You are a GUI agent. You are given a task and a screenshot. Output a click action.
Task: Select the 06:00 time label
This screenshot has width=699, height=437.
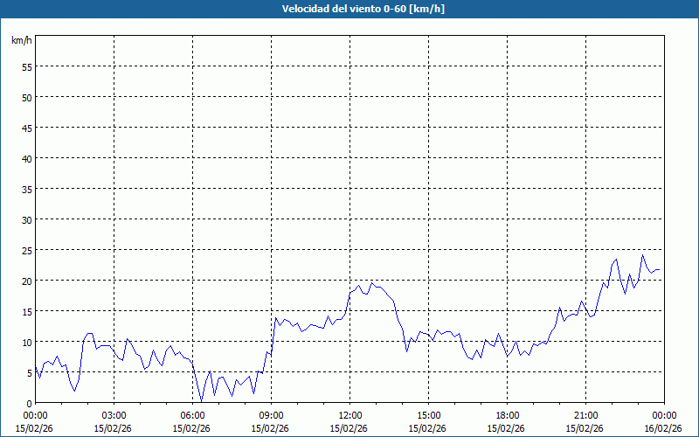(192, 415)
